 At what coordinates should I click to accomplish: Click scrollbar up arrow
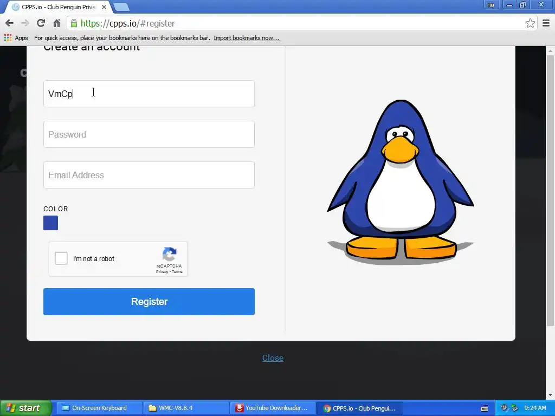click(550, 50)
